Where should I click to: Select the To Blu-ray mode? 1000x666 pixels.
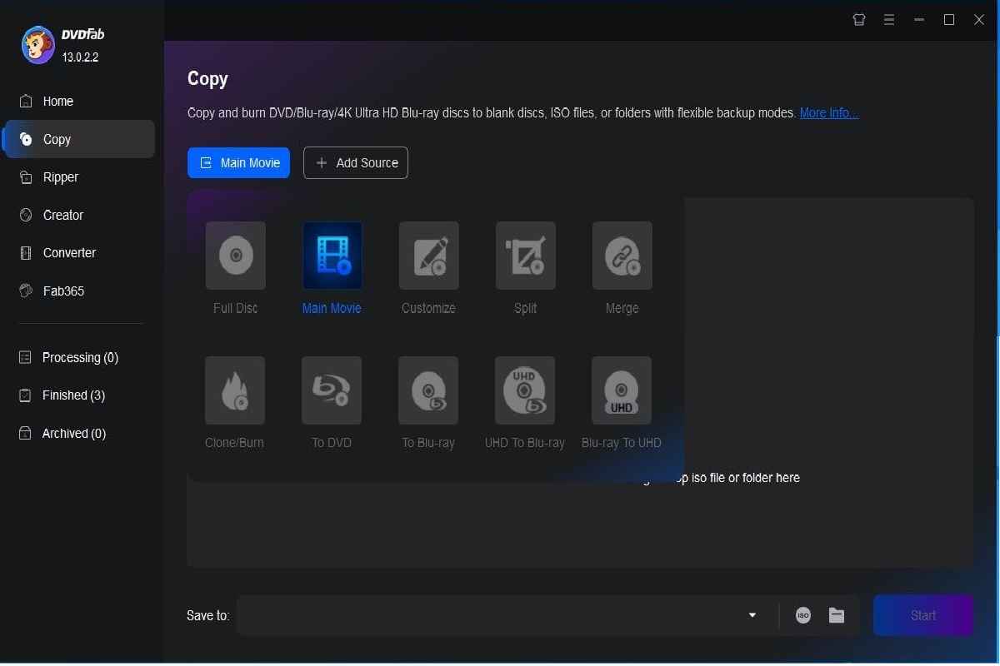(x=428, y=390)
